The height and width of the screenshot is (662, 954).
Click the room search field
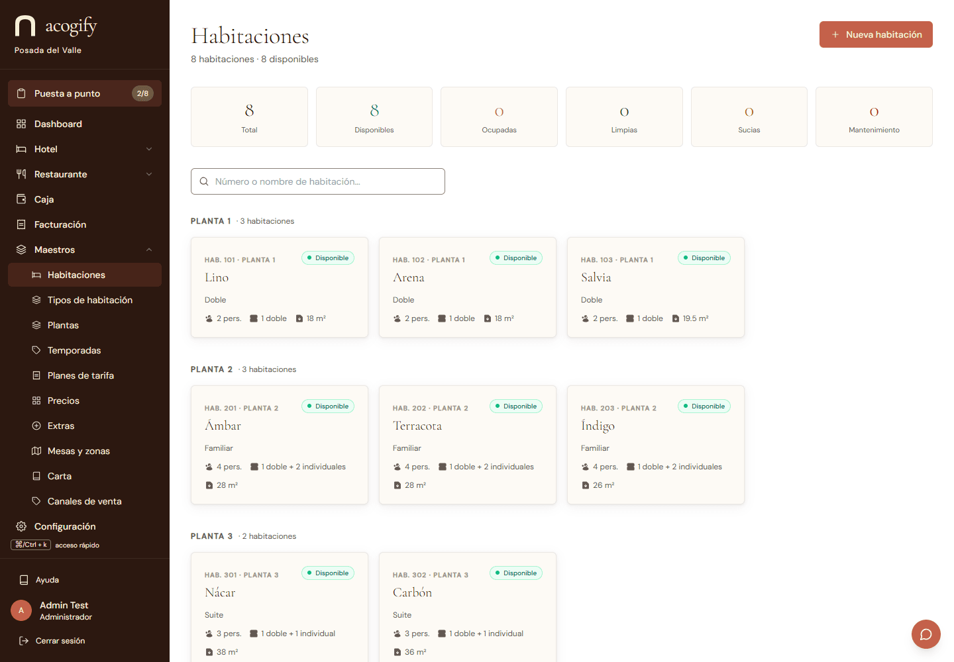pyautogui.click(x=318, y=181)
